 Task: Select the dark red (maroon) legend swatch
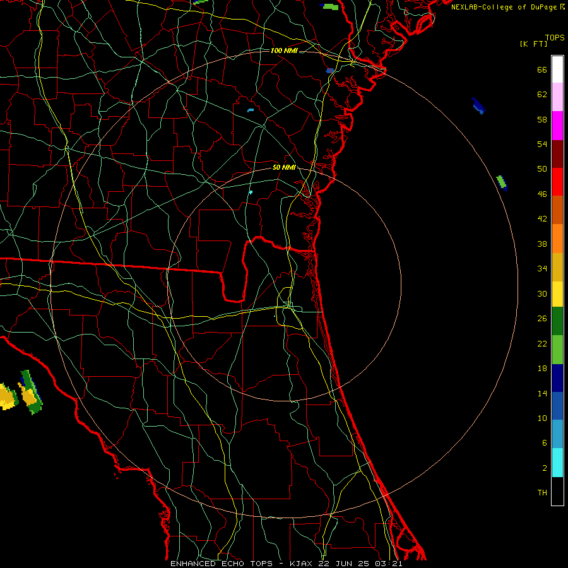557,153
